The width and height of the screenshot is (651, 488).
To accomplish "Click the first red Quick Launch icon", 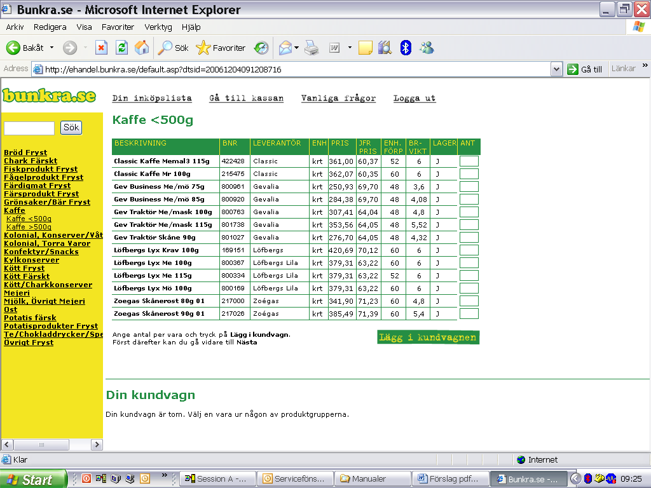I will click(86, 478).
